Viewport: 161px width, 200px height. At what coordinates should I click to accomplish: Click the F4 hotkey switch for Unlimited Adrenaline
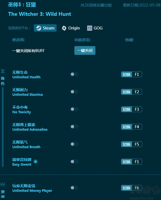tap(131, 127)
